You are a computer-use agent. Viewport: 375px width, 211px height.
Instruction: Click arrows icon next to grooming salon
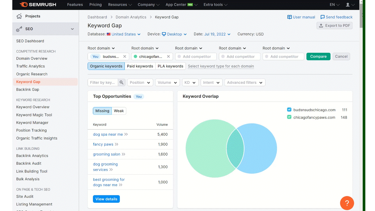[x=124, y=154]
